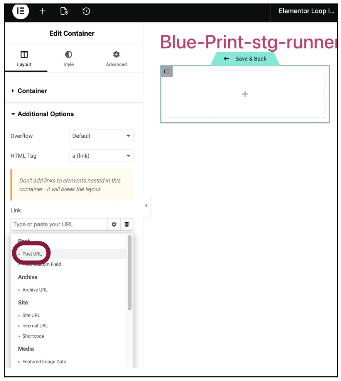Image resolution: width=341 pixels, height=381 pixels.
Task: Collapse the editor panel with arrow
Action: tap(146, 206)
